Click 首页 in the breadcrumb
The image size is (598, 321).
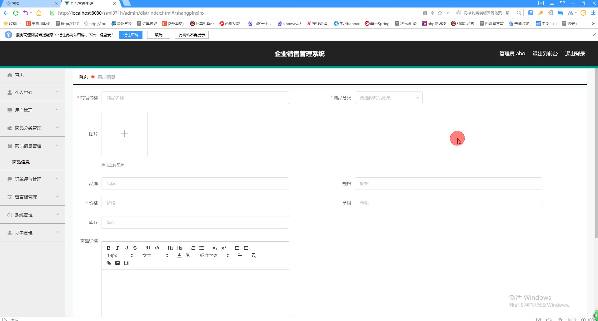coord(83,77)
